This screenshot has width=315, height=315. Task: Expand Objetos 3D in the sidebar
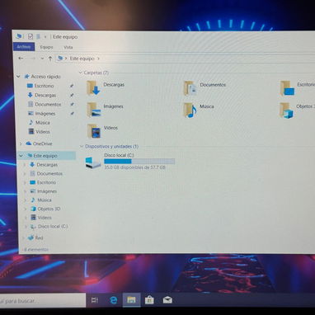(26, 209)
